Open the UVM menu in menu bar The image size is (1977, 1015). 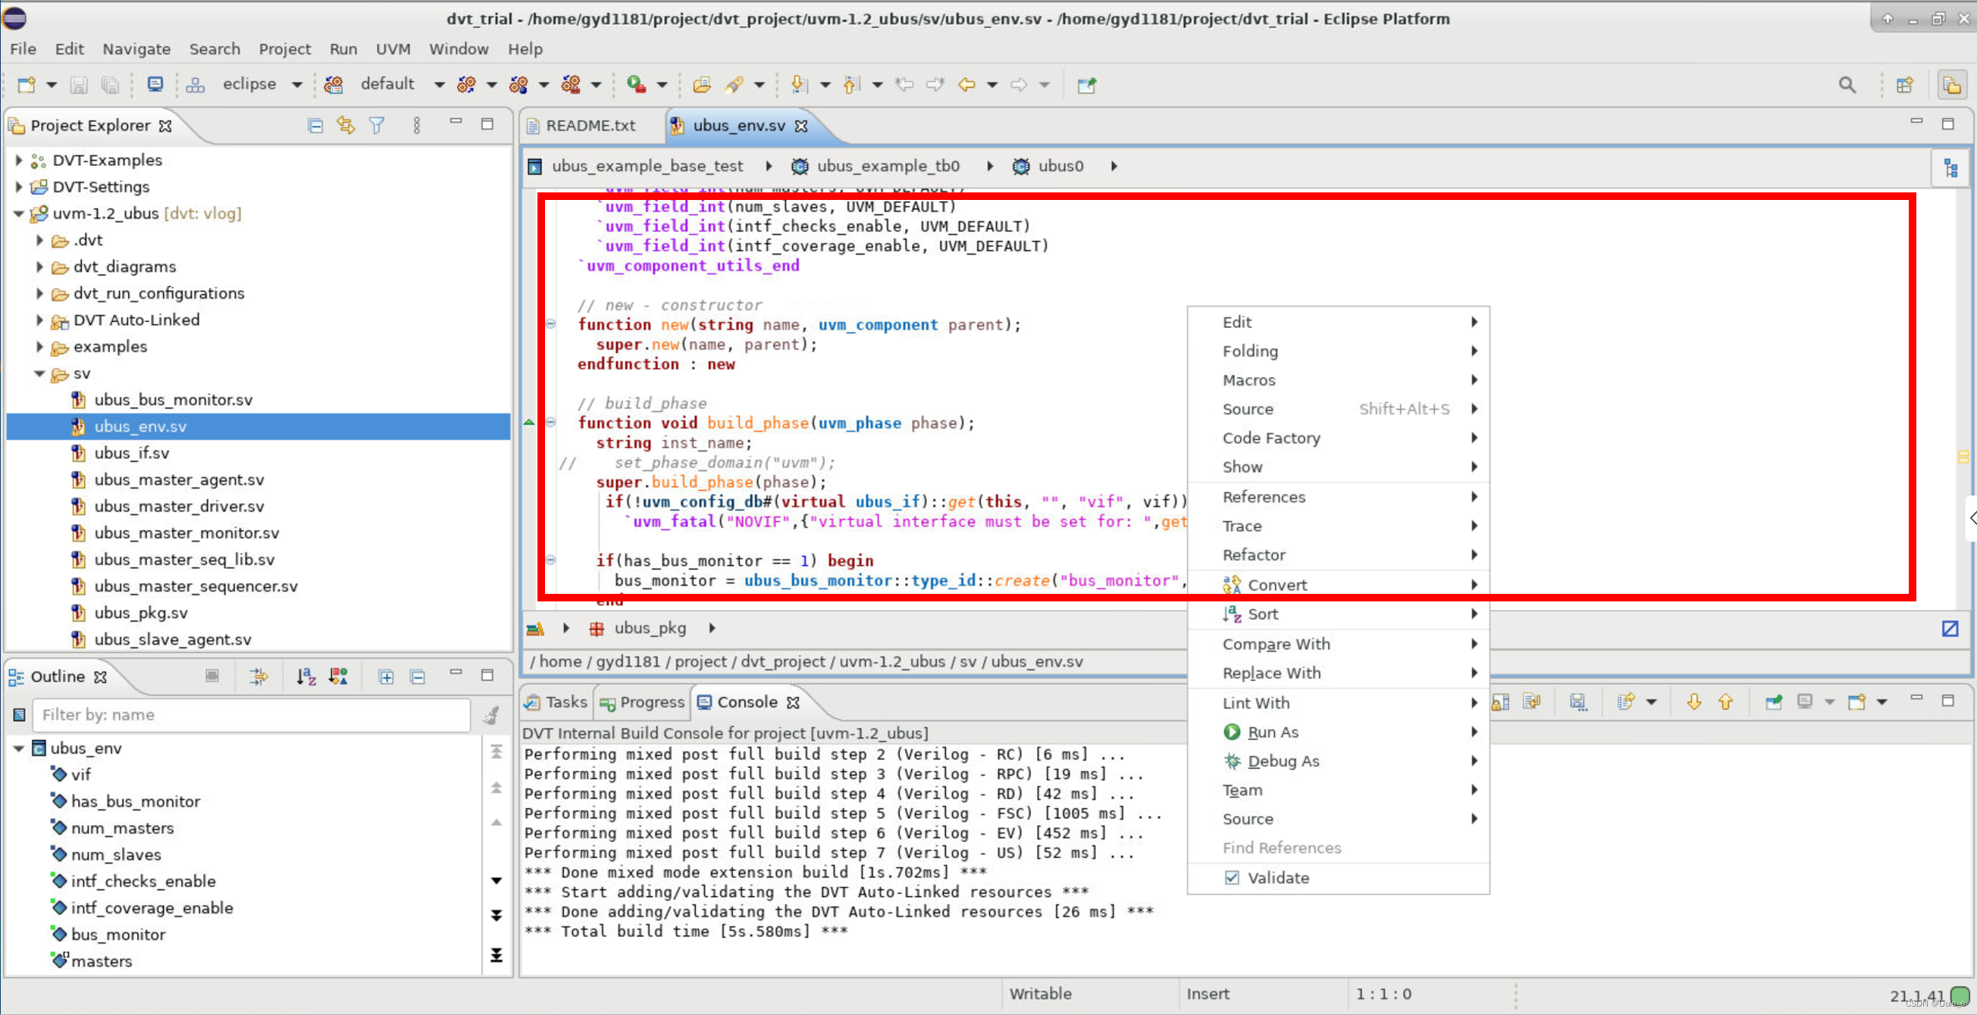(392, 49)
